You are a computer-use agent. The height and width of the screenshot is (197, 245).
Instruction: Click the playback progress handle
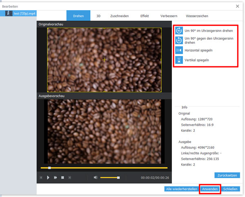(x=49, y=168)
